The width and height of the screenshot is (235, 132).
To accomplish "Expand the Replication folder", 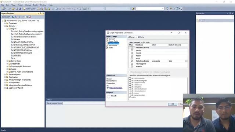I will pos(5,77).
